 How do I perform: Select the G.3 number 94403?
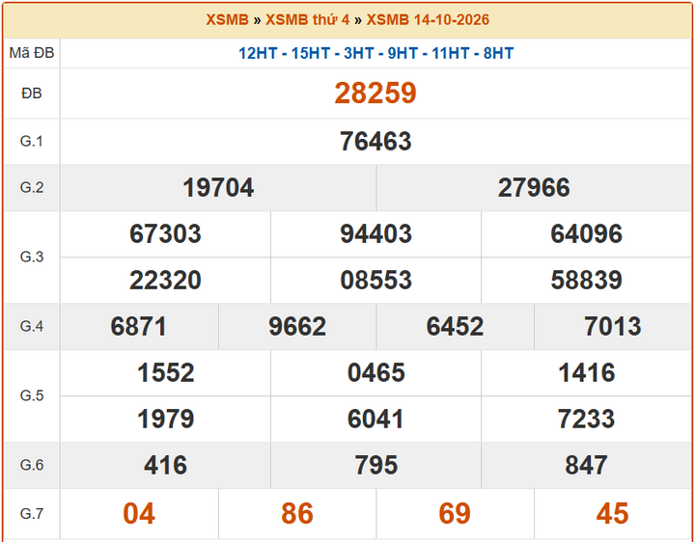(375, 233)
